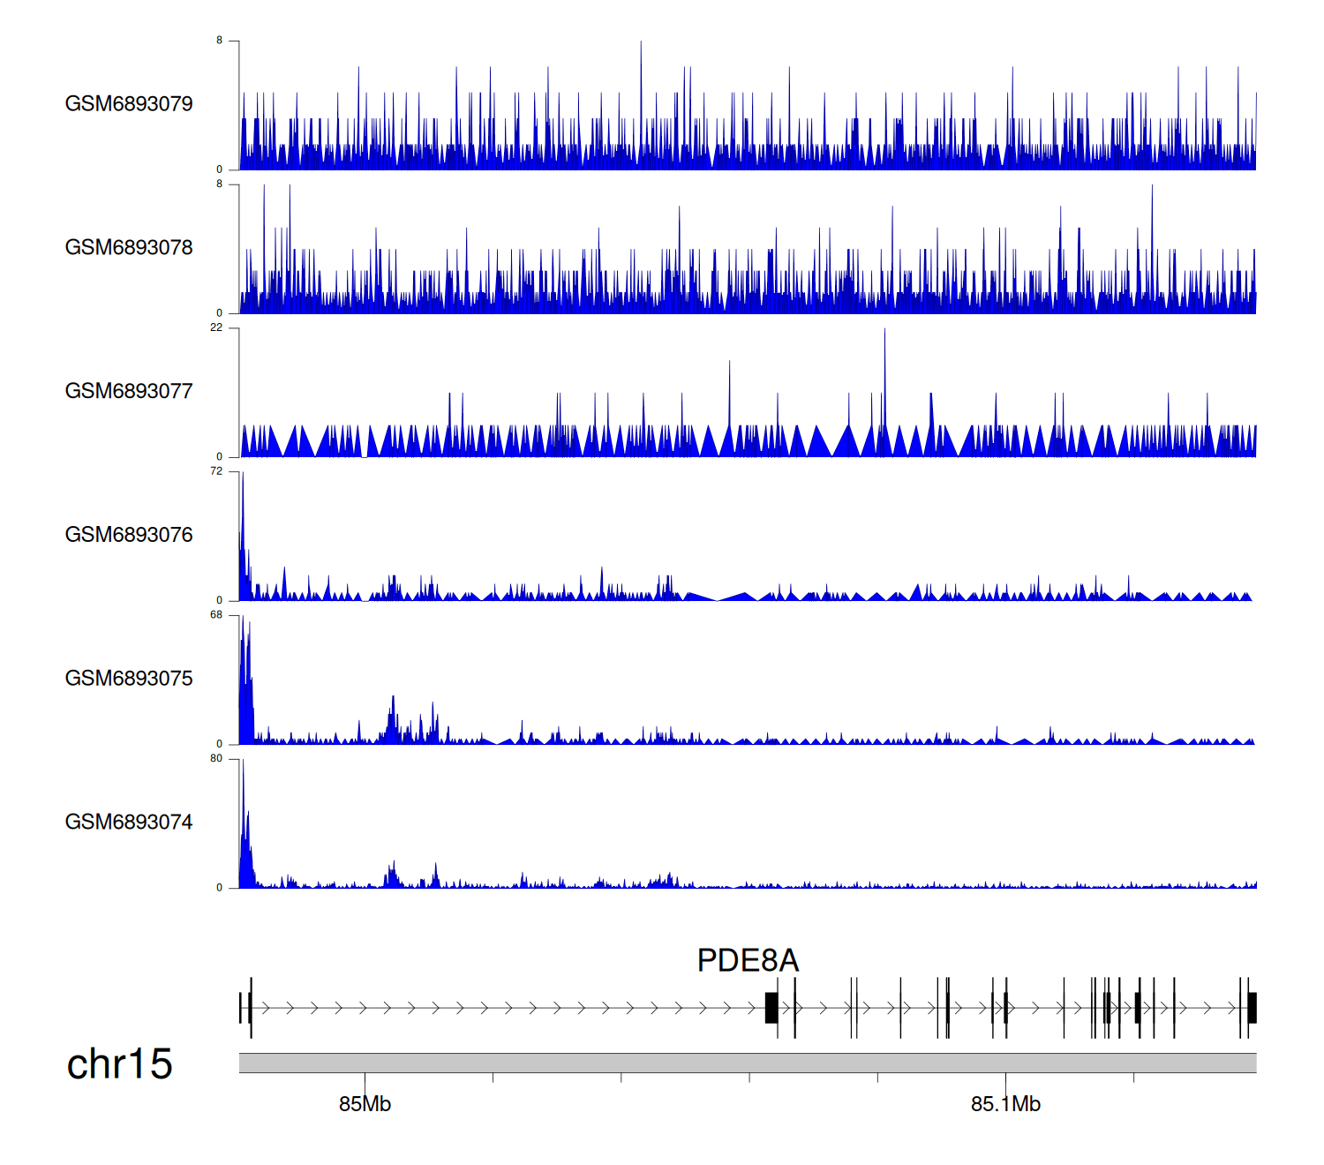The image size is (1324, 1165).
Task: Select the GSM6893078 track label
Action: click(129, 248)
